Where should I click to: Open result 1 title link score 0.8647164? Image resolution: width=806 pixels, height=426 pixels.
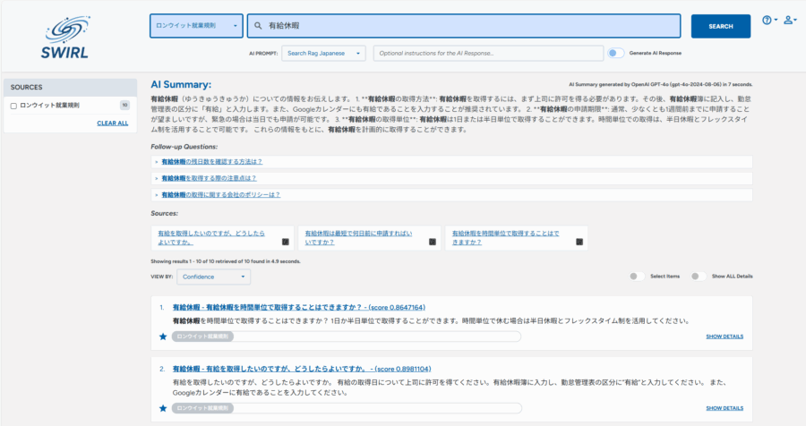[x=298, y=307]
